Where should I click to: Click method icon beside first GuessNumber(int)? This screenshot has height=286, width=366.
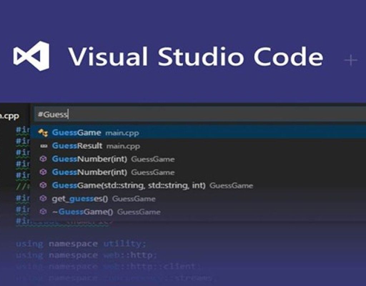pos(43,159)
